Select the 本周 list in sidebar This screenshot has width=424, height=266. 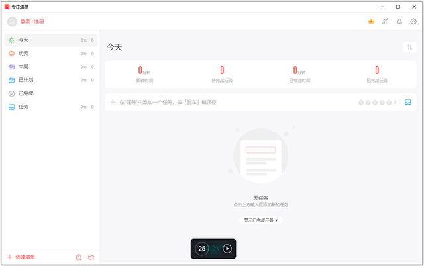pos(51,67)
